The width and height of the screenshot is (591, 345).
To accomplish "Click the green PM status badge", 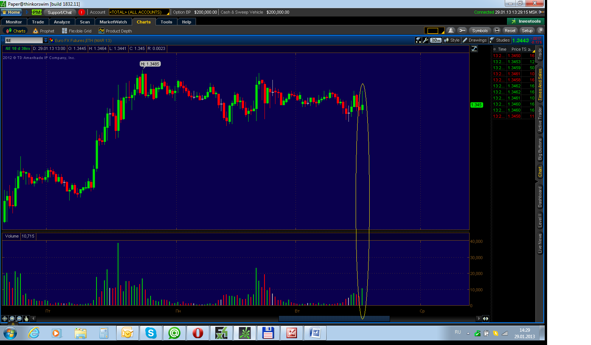I will point(37,12).
